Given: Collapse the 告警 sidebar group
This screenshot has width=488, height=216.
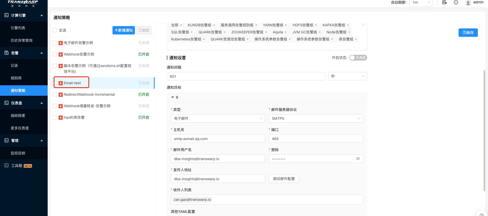Looking at the screenshot, I should tap(42, 53).
